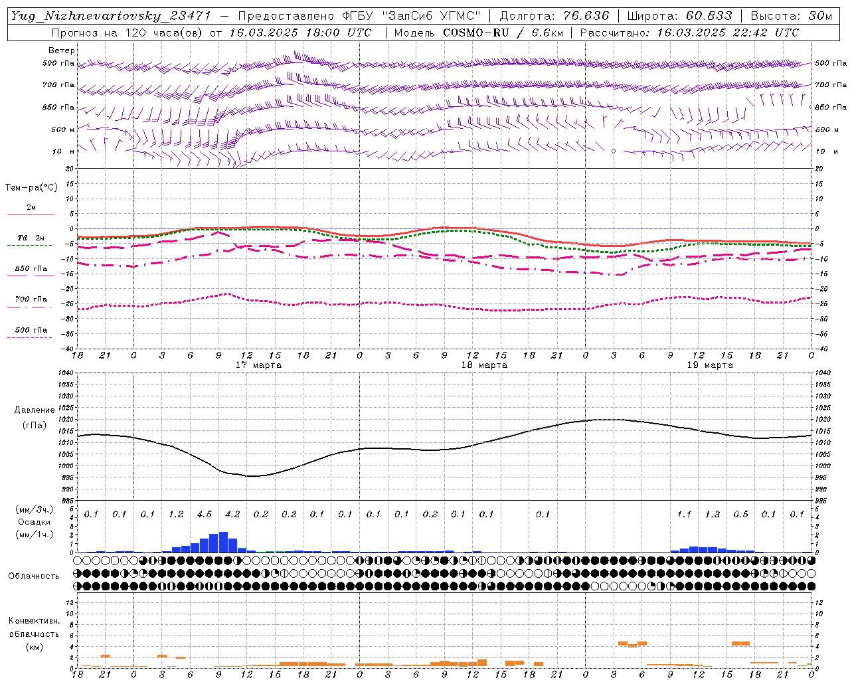Click the Тем-ра(°C) axis title
This screenshot has width=850, height=680.
point(31,188)
